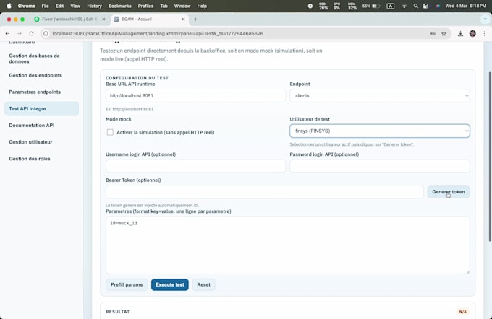Screen dimensions: 492x319
Task: Click the Bearer Token input field
Action: coord(265,191)
